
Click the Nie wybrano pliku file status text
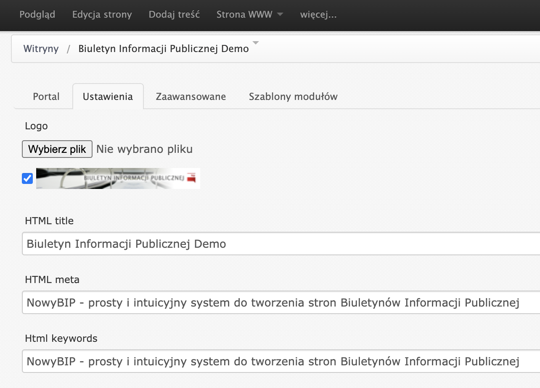145,149
